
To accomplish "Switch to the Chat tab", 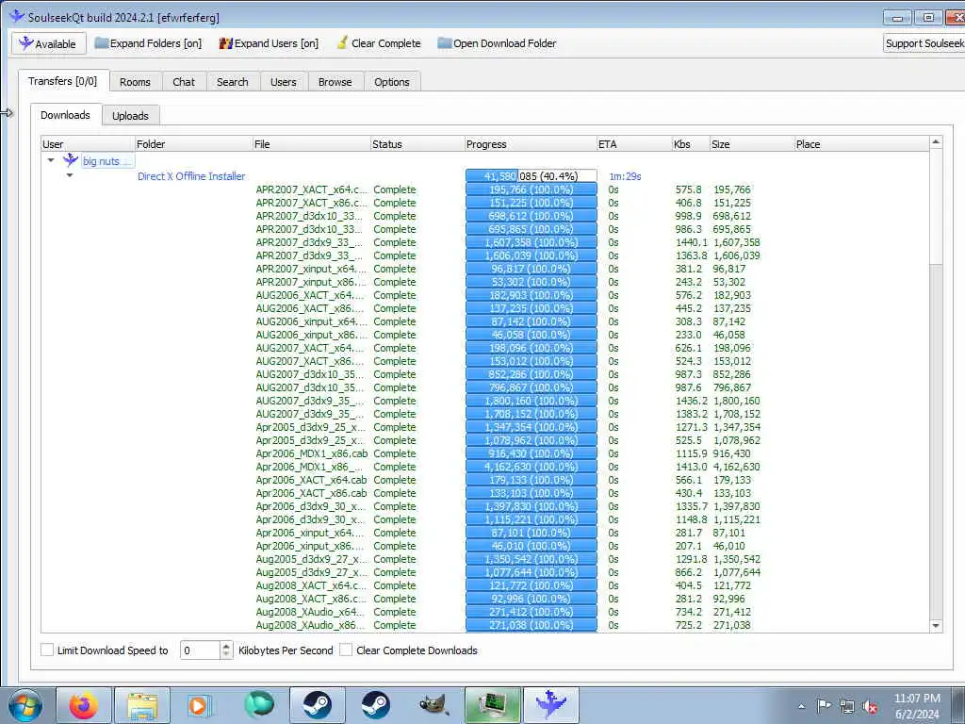I will [x=184, y=82].
